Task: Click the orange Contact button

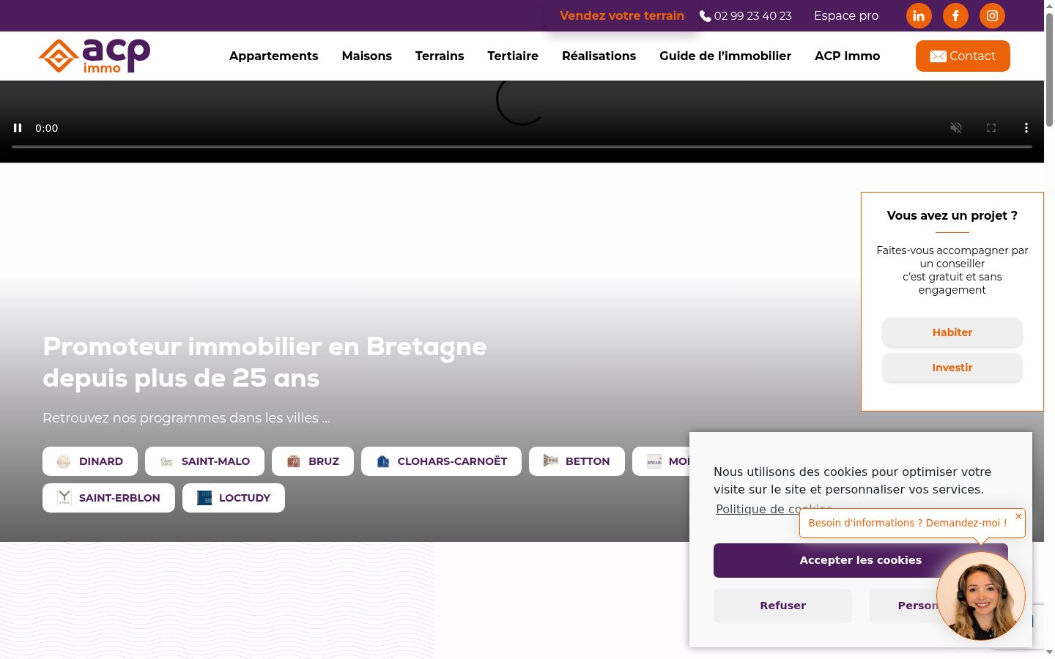Action: point(963,56)
